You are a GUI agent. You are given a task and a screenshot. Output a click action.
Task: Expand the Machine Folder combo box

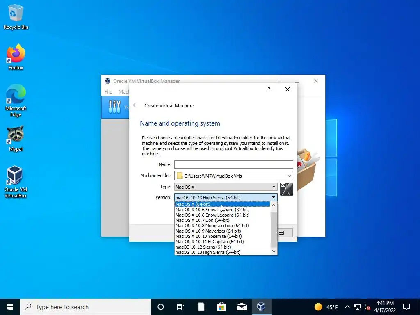click(x=290, y=176)
